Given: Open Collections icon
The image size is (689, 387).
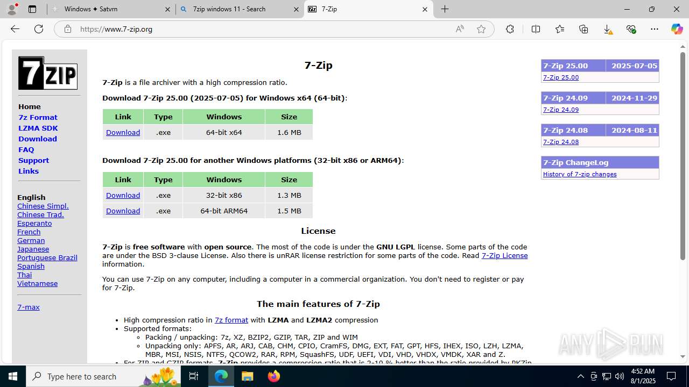Looking at the screenshot, I should [583, 29].
